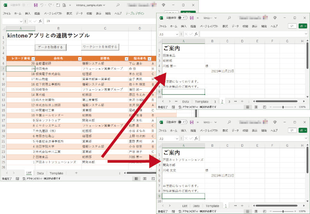This screenshot has width=310, height=214.
Task: Switch to Template sheet tab in the upper-right window
Action: click(201, 101)
